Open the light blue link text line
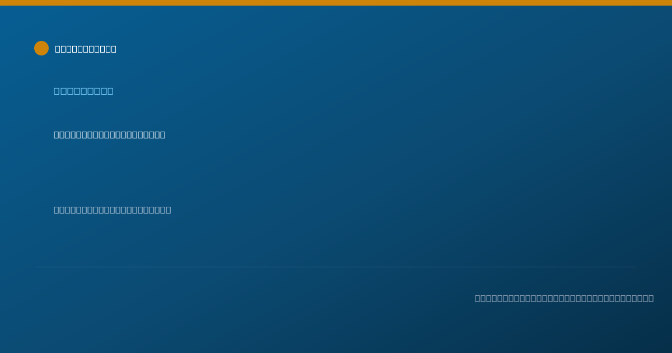Screen dimensions: 672x353 pyautogui.click(x=83, y=91)
